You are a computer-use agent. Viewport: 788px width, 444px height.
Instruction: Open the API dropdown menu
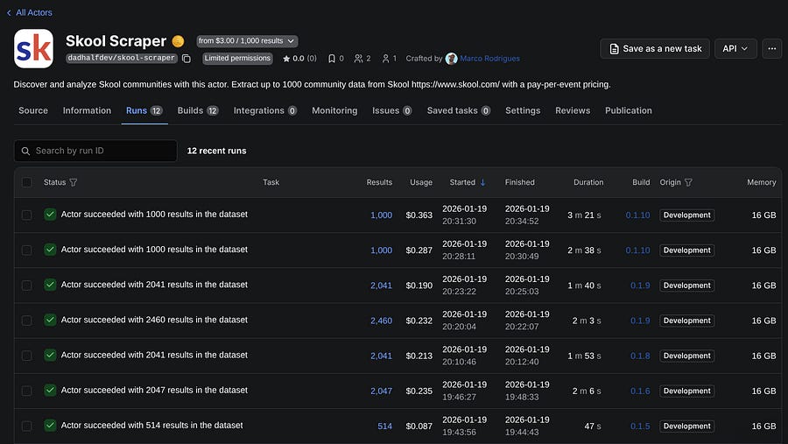click(x=735, y=49)
